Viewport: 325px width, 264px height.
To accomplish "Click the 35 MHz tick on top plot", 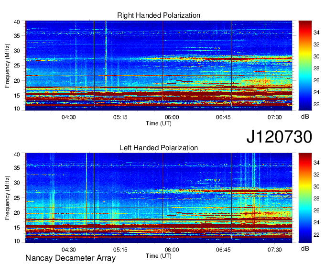I will coord(17,36).
